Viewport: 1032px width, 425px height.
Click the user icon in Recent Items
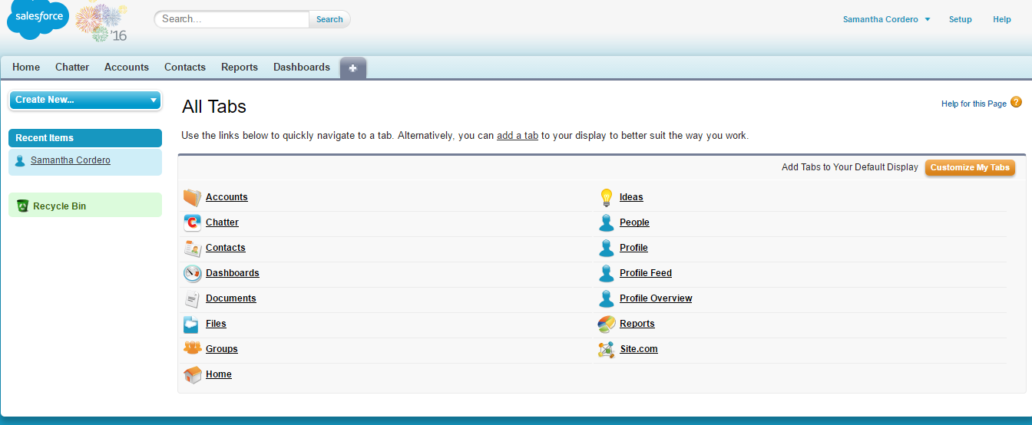[x=20, y=161]
